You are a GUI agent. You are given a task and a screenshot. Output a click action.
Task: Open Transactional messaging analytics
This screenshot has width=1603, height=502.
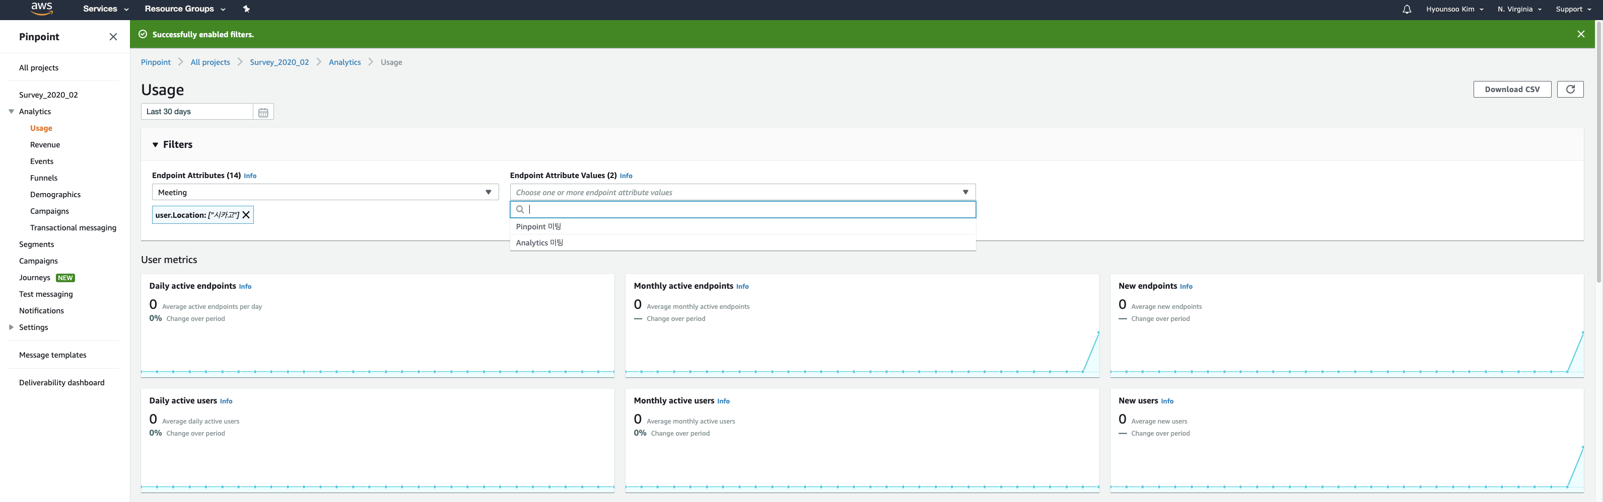[x=73, y=228]
